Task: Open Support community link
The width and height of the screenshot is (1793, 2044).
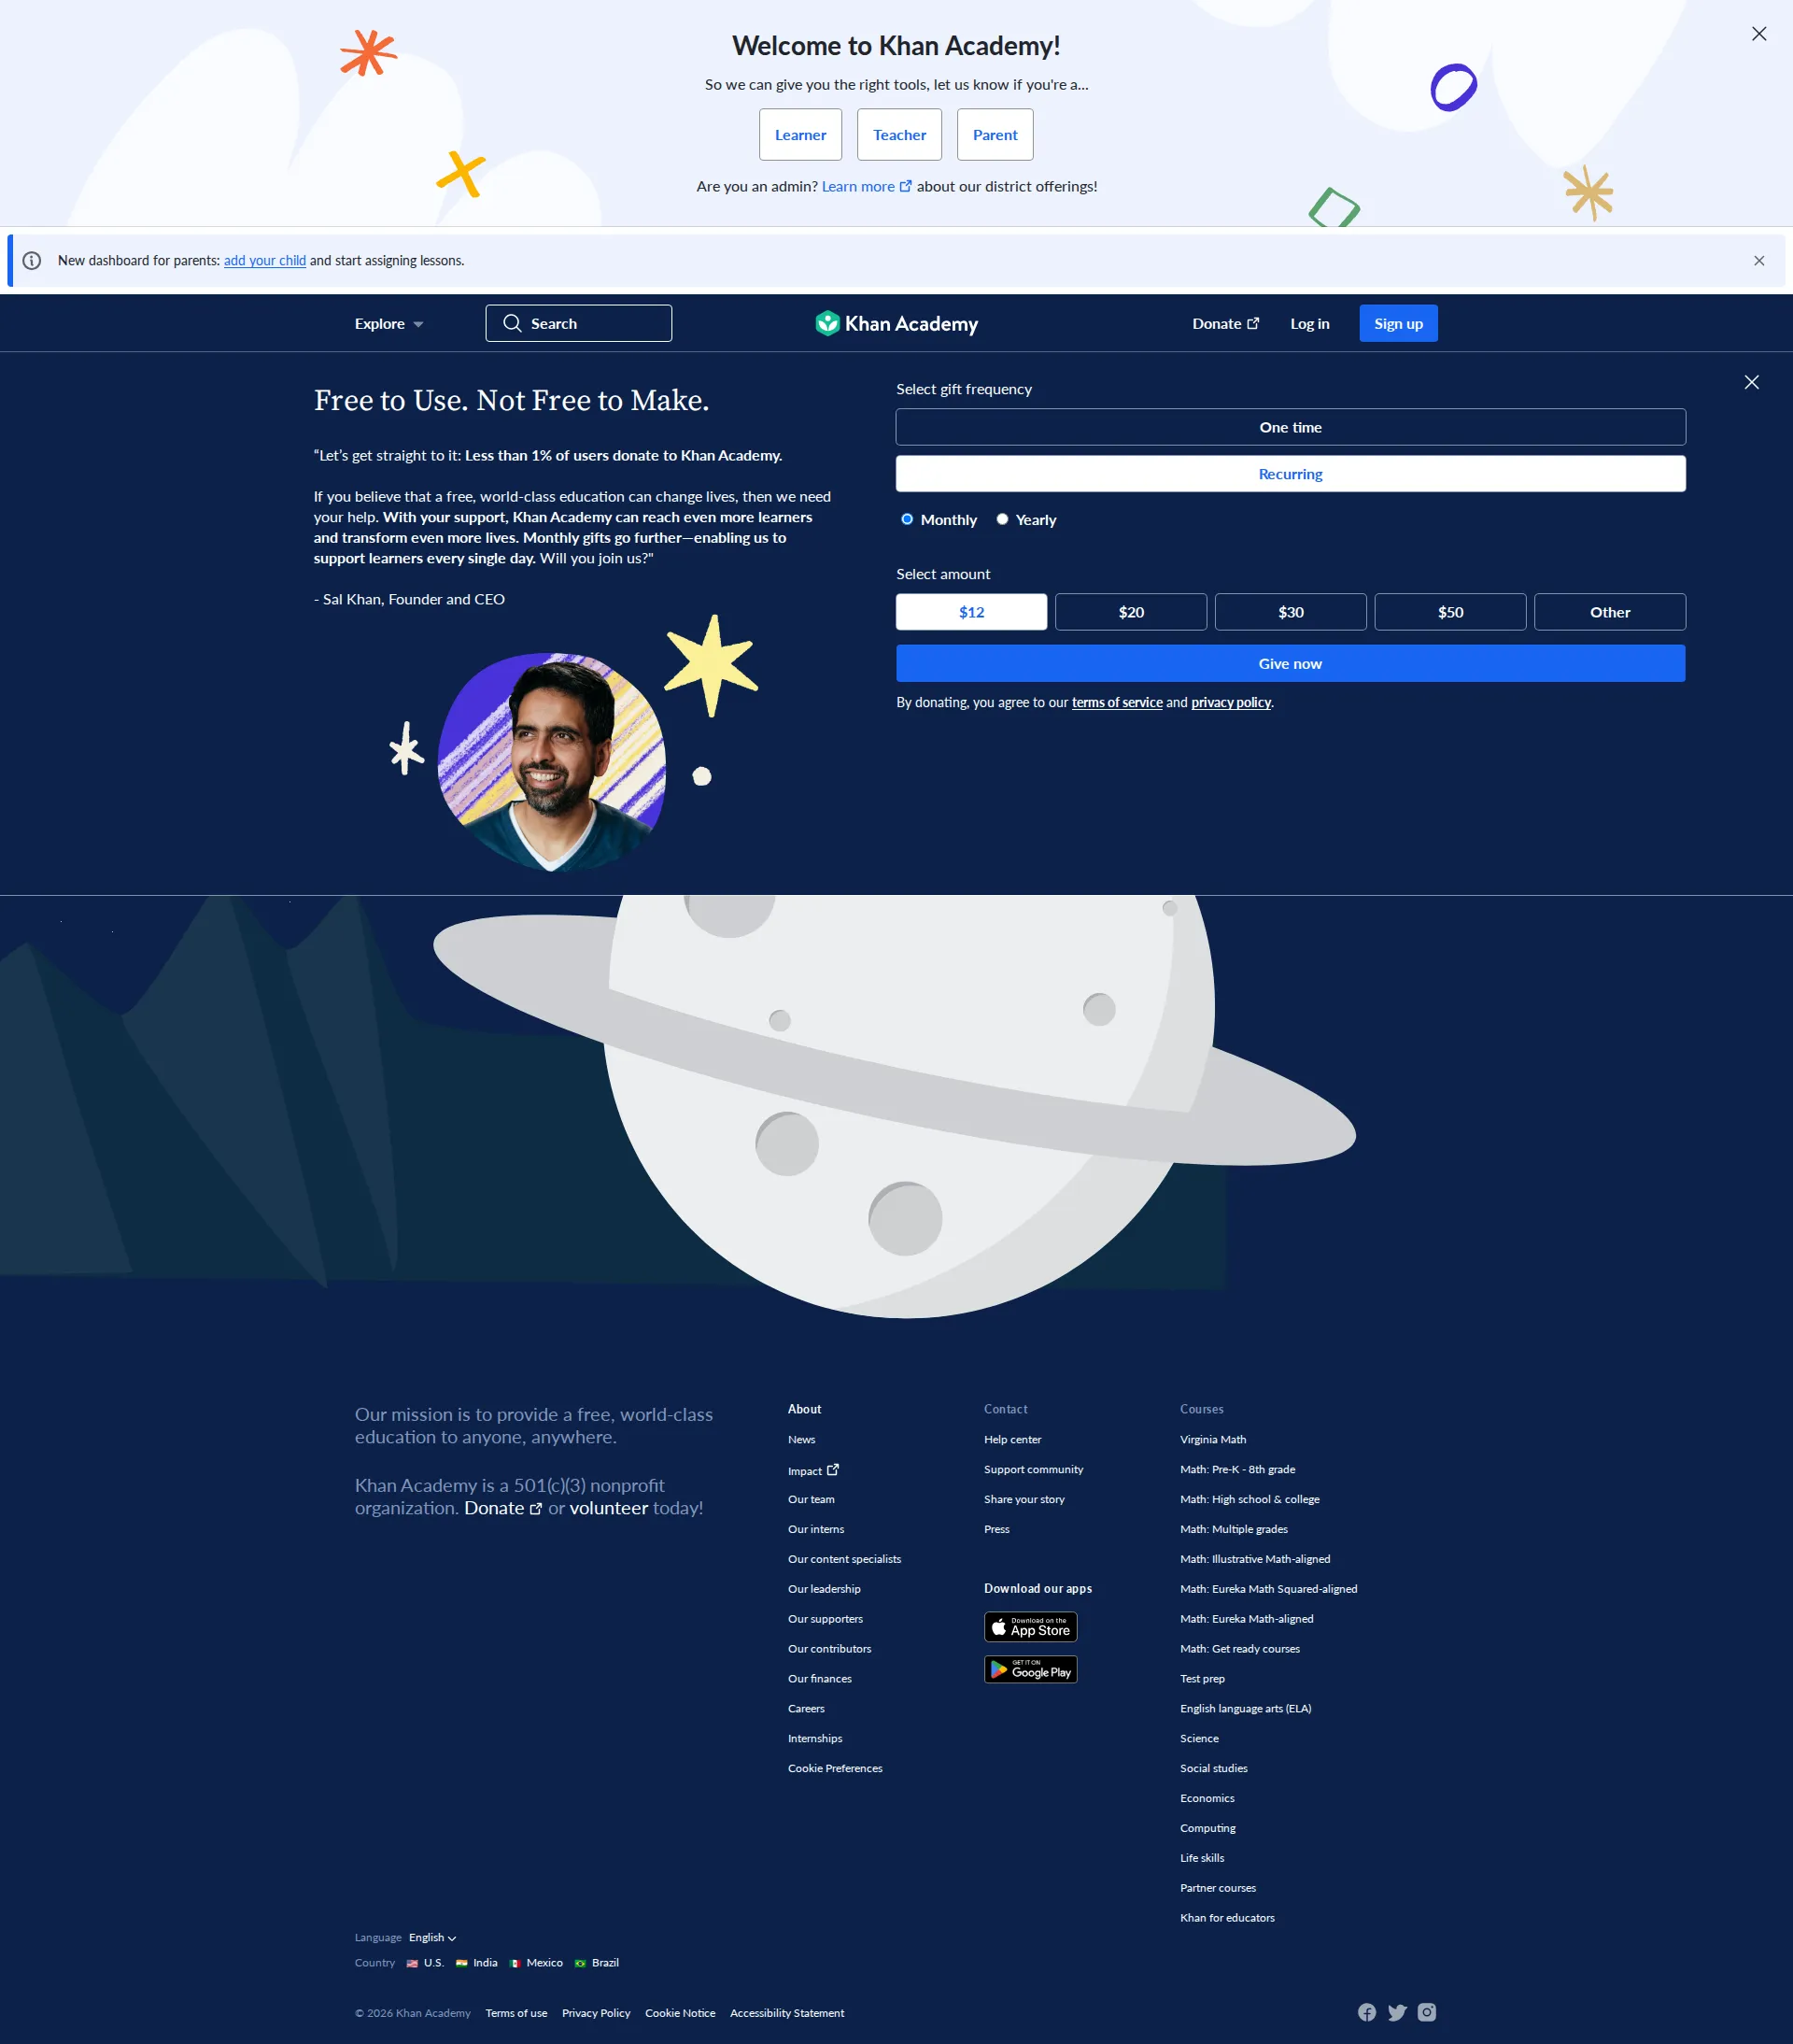Action: 1034,1470
